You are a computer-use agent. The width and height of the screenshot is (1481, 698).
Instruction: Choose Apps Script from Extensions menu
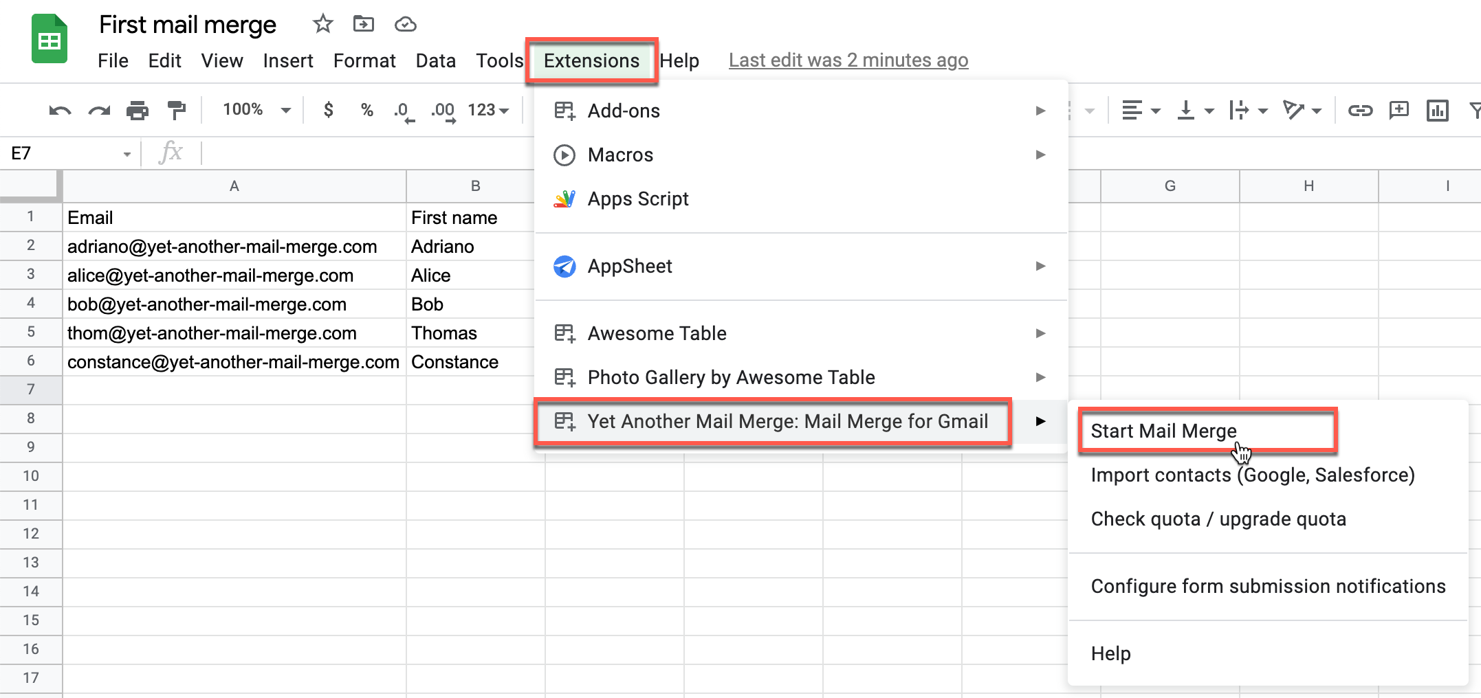click(637, 199)
